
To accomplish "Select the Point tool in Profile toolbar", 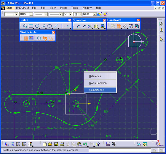I will pyautogui.click(x=68, y=26).
